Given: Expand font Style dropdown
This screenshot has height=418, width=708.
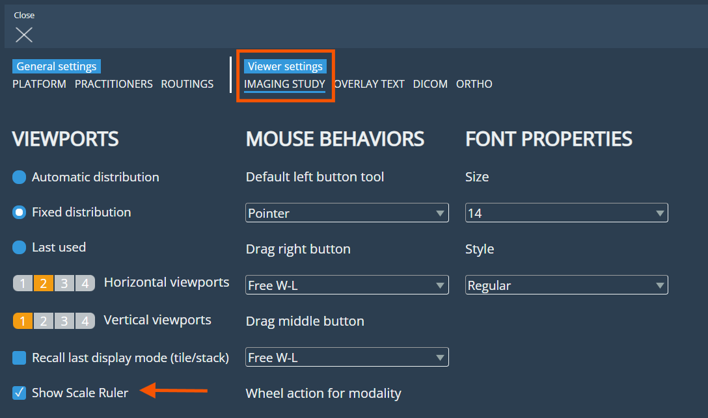Looking at the screenshot, I should tap(566, 285).
